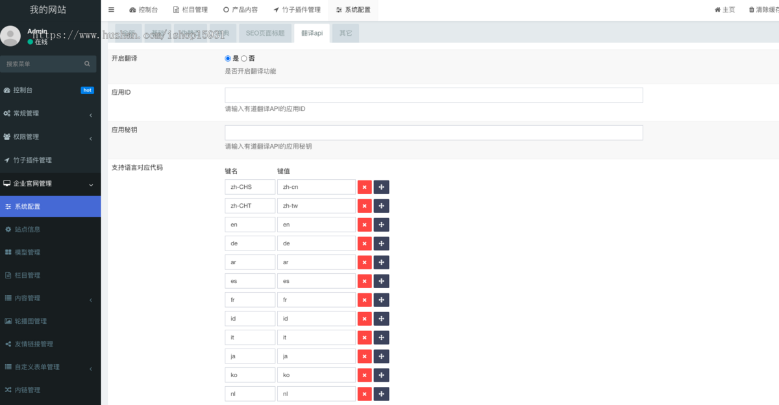Expand the 常规管理 sidebar menu
The image size is (779, 405).
click(x=50, y=114)
